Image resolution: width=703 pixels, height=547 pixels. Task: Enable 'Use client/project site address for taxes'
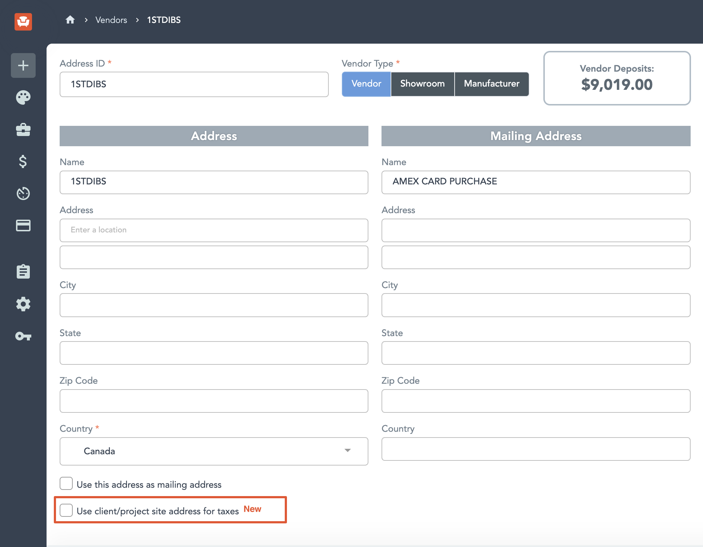pos(66,510)
